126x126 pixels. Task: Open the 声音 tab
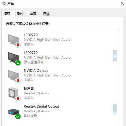(x=35, y=14)
